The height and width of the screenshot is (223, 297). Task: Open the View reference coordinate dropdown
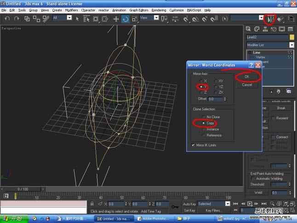pos(156,18)
